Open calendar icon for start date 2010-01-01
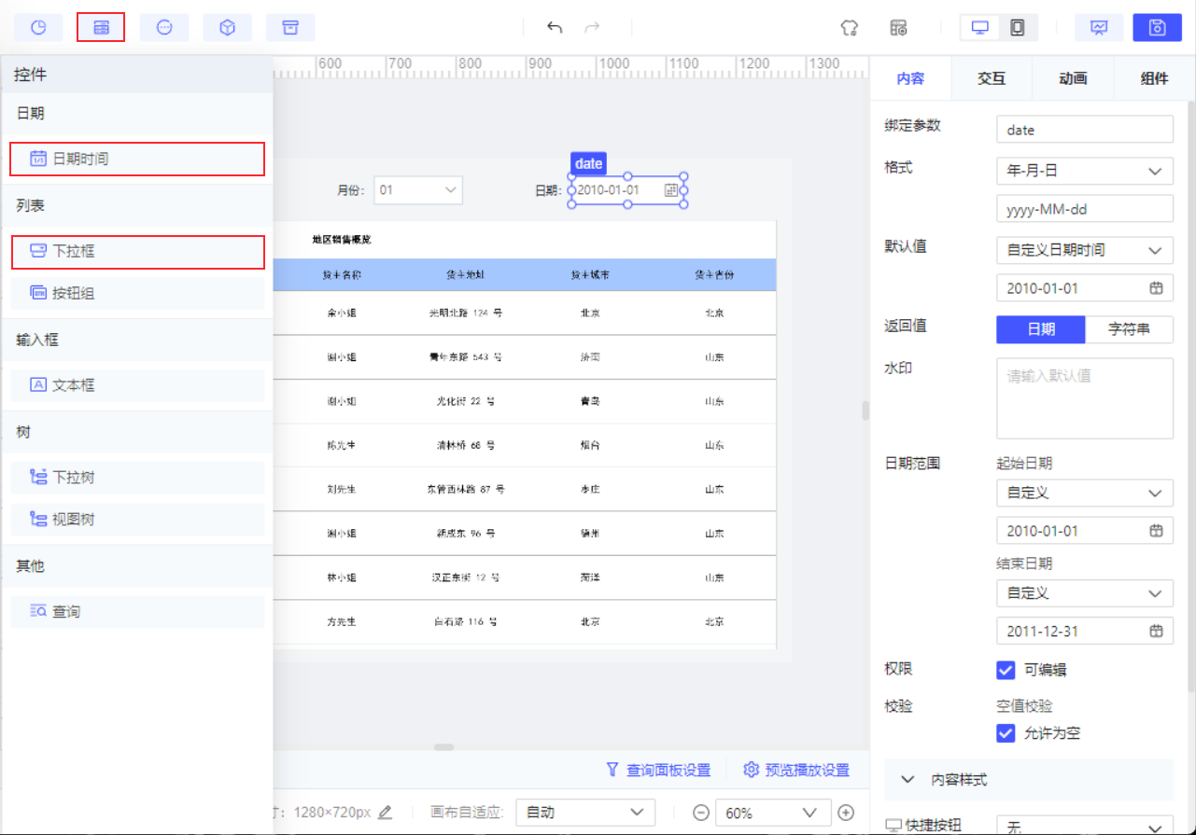Viewport: 1196px width, 835px height. click(x=1156, y=531)
